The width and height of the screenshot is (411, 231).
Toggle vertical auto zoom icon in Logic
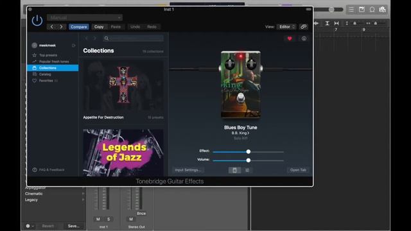coord(327,23)
